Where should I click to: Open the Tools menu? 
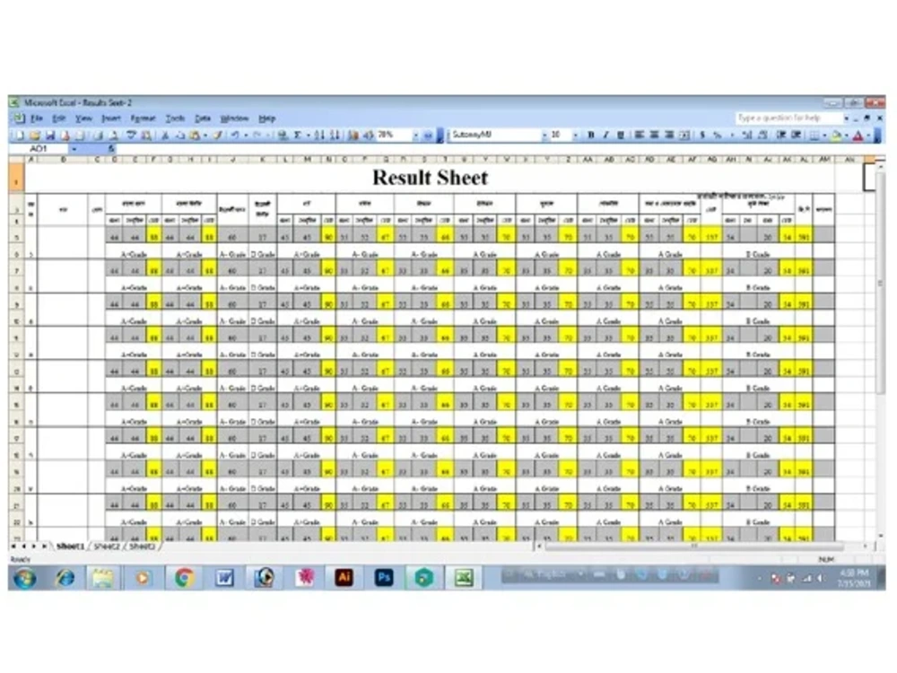tap(175, 118)
